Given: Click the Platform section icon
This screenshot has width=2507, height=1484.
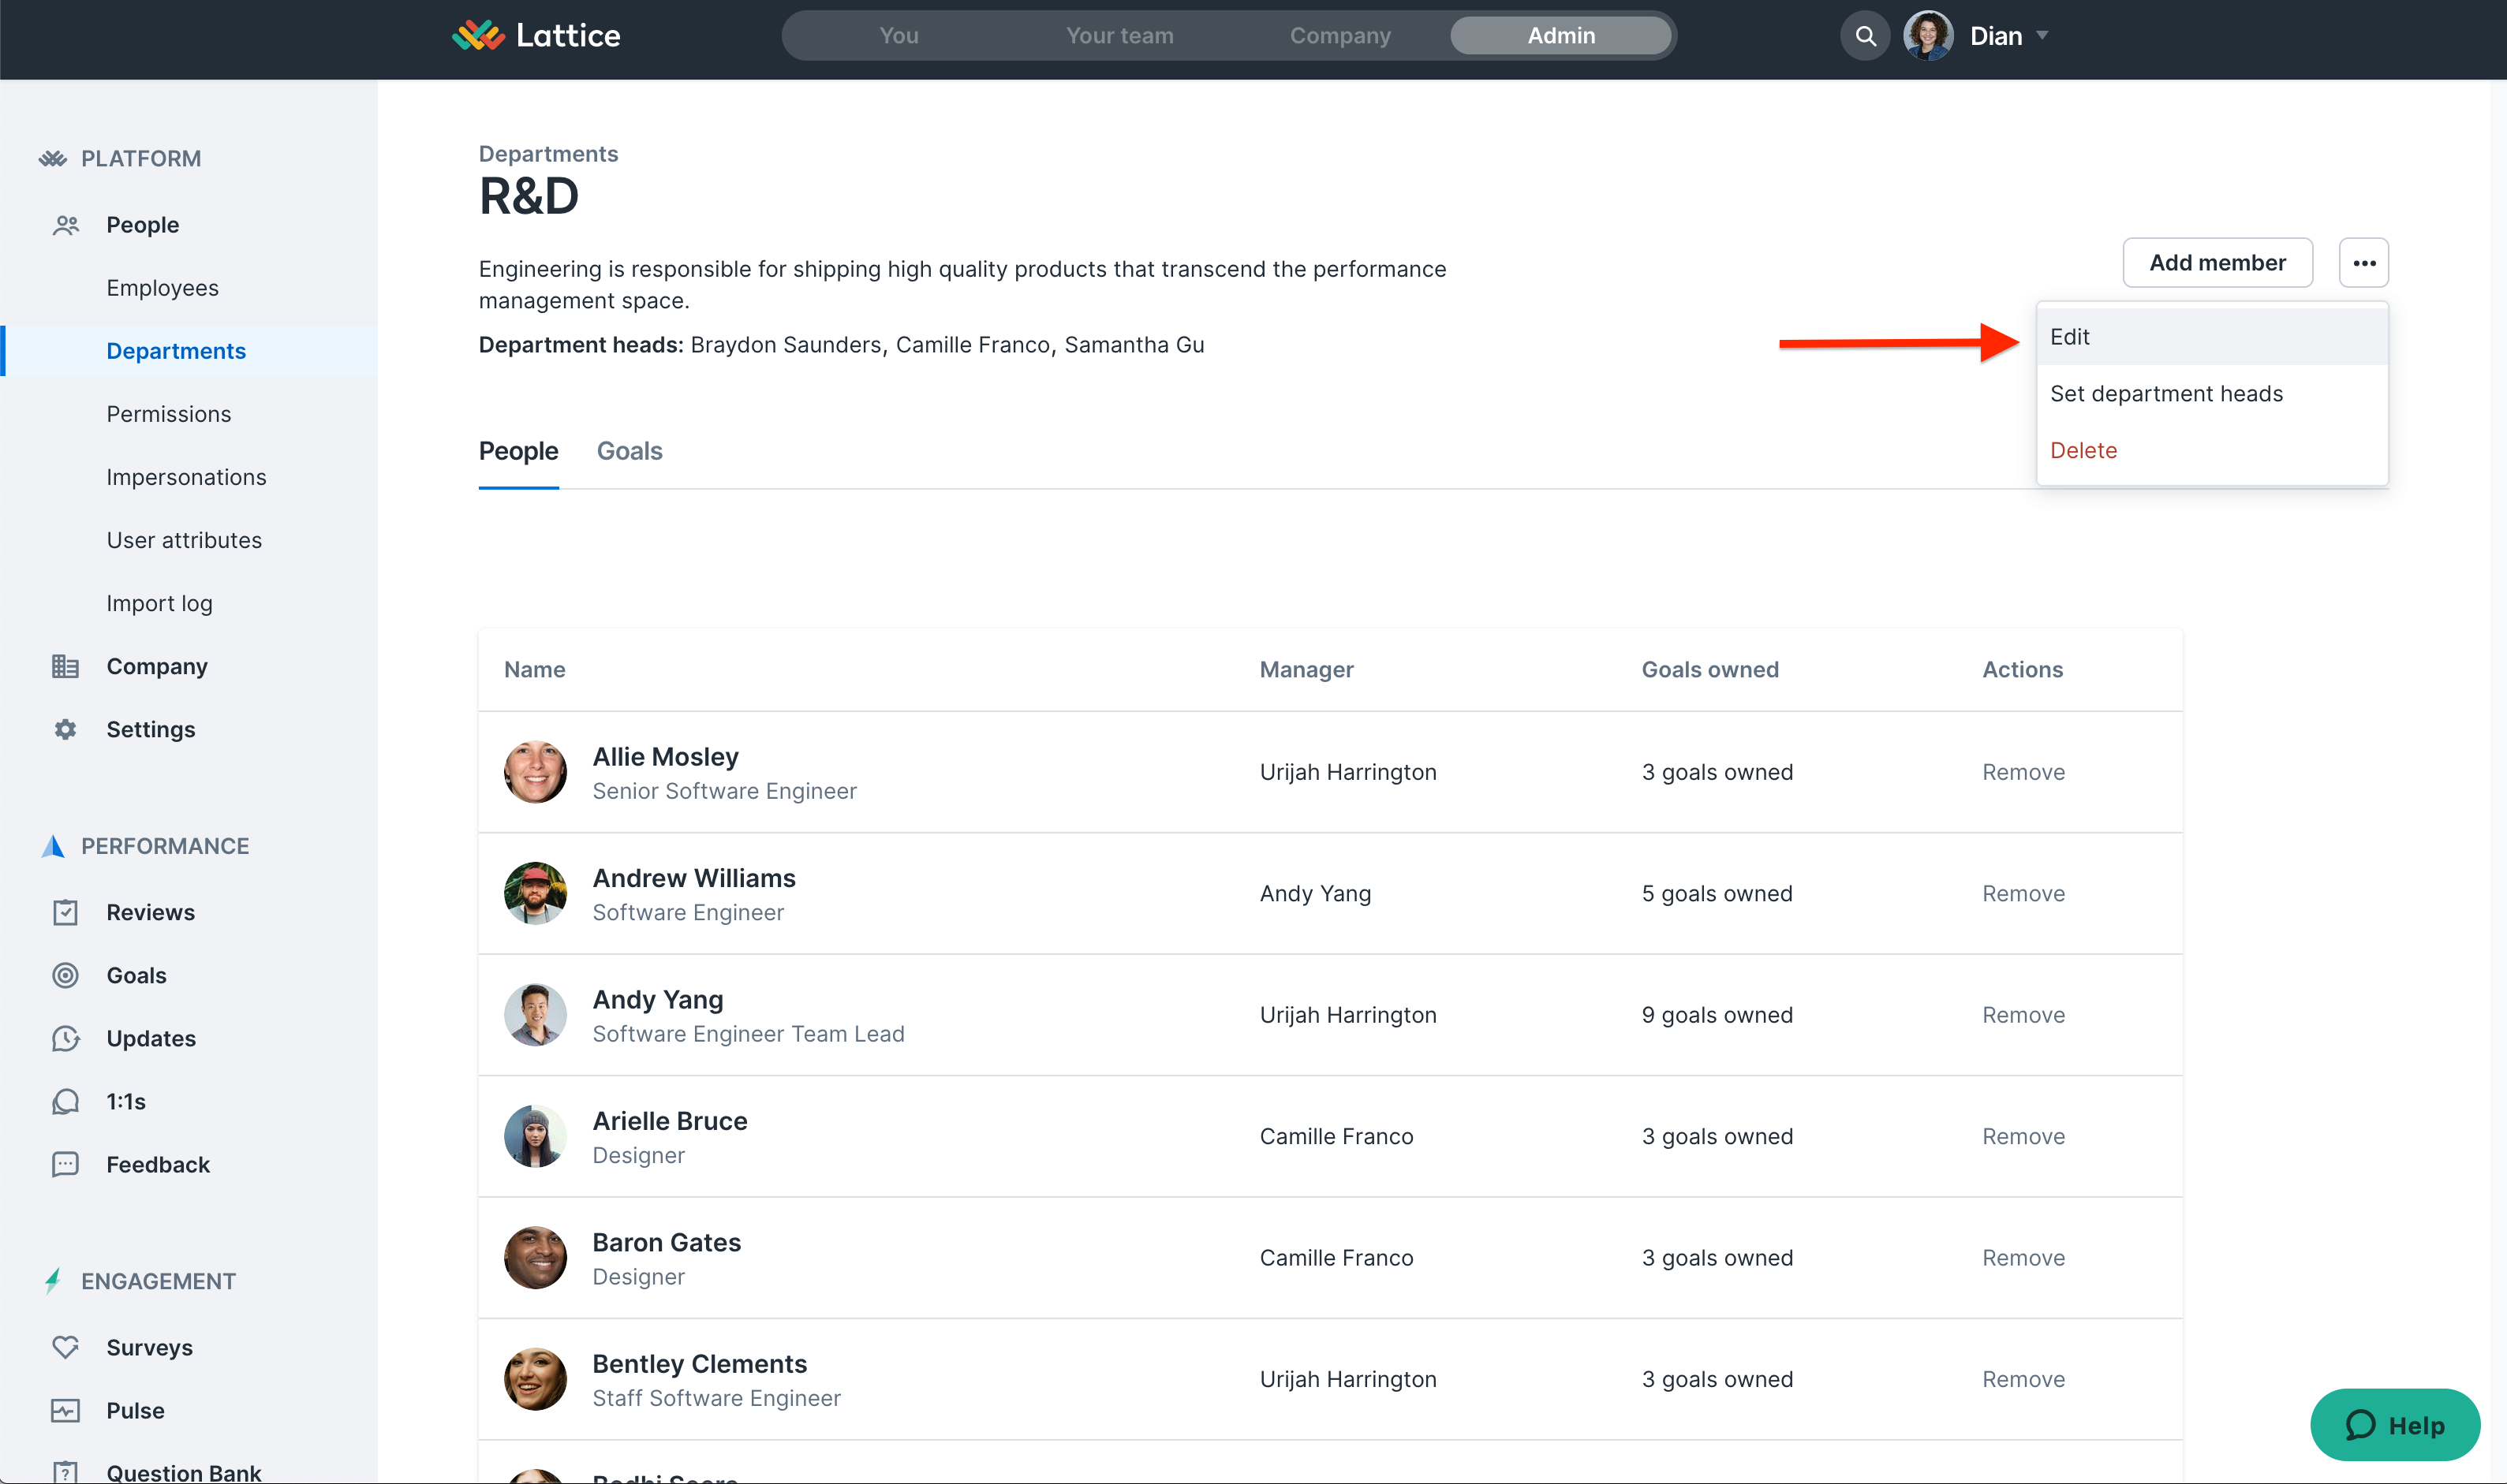Looking at the screenshot, I should click(x=53, y=158).
